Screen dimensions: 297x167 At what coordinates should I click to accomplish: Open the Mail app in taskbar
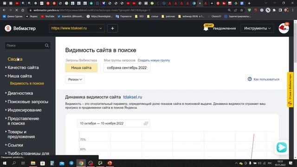pyautogui.click(x=62, y=163)
